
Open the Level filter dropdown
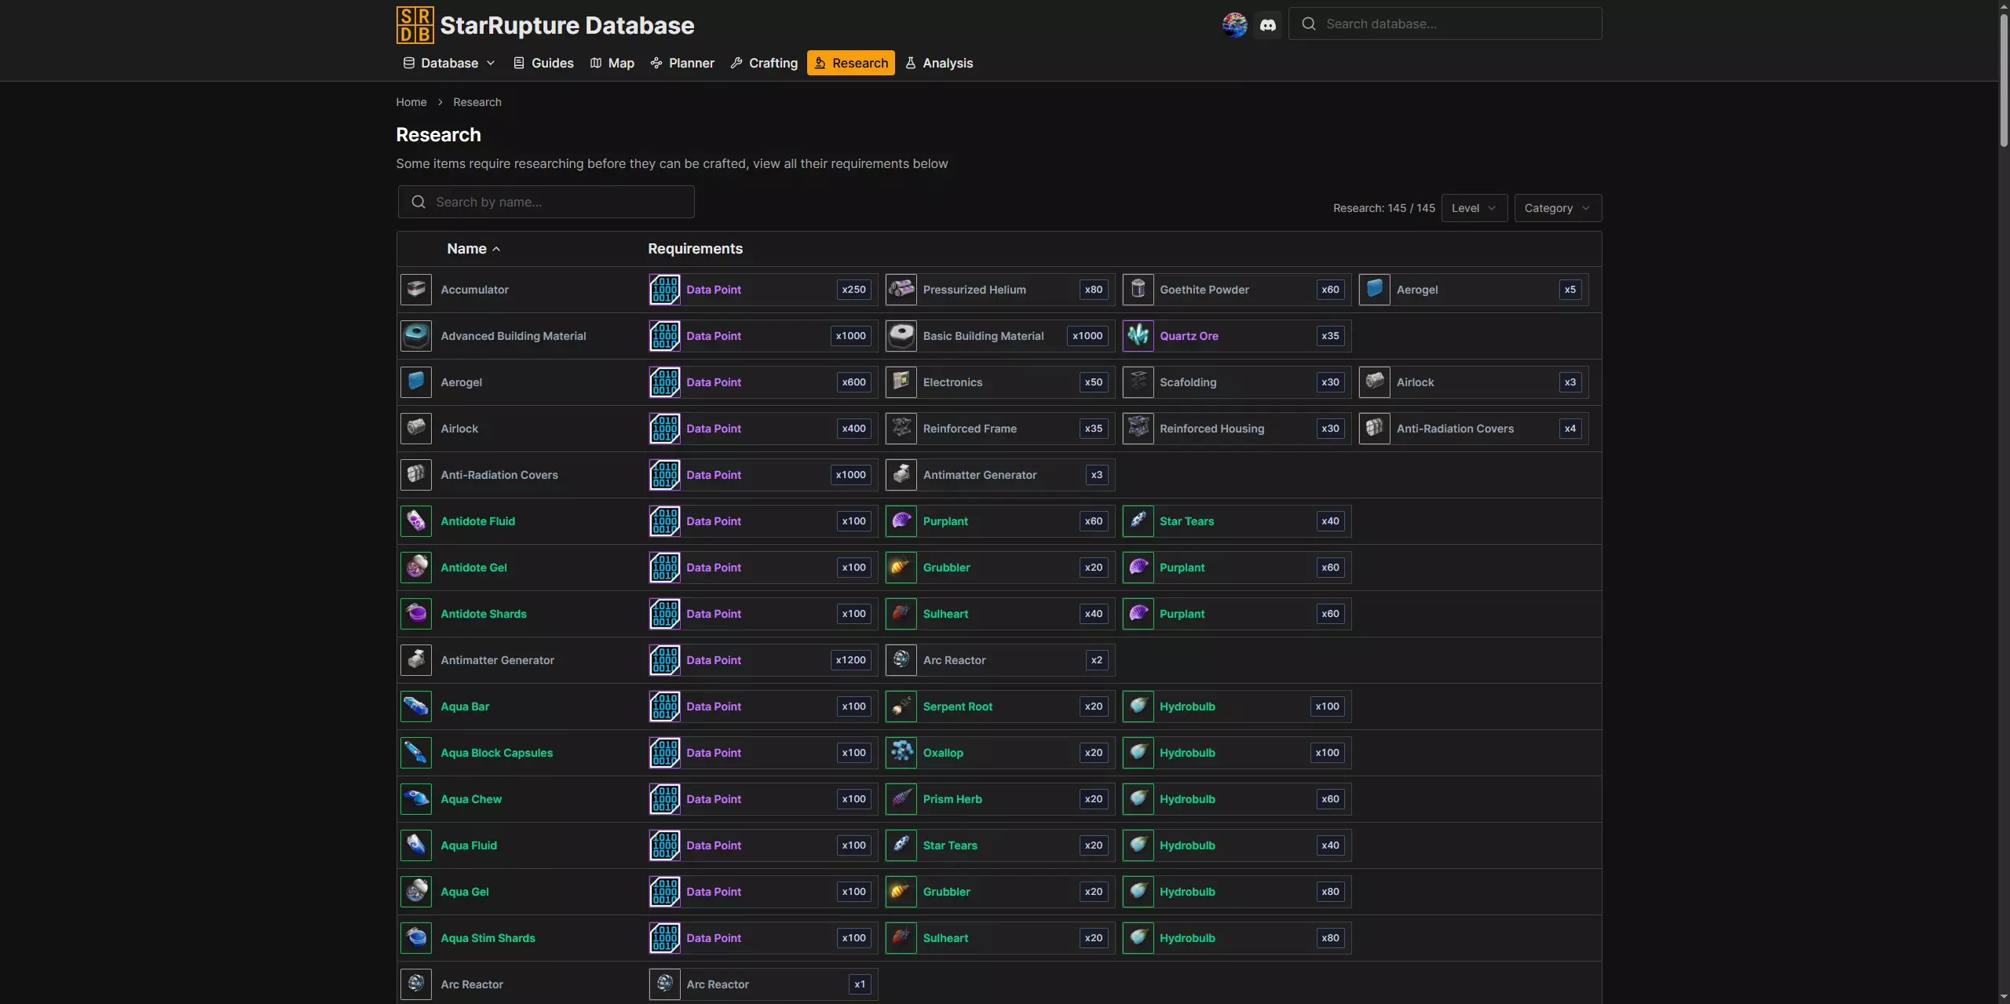click(x=1474, y=208)
